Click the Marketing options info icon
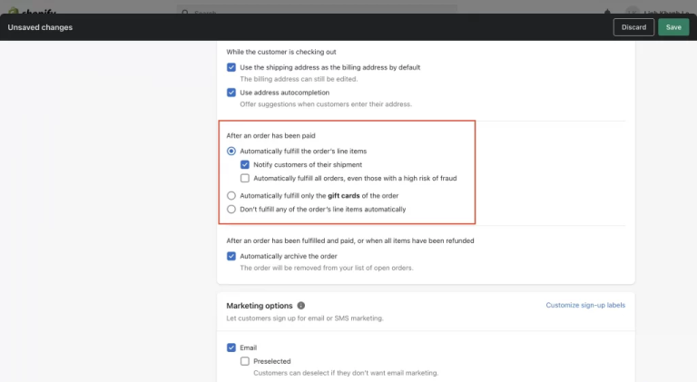 pyautogui.click(x=301, y=306)
